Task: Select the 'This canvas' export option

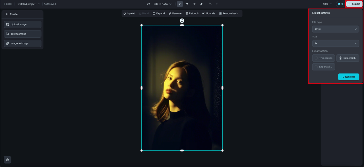Action: (x=323, y=58)
